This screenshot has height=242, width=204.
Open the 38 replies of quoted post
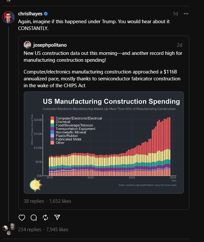(34, 201)
